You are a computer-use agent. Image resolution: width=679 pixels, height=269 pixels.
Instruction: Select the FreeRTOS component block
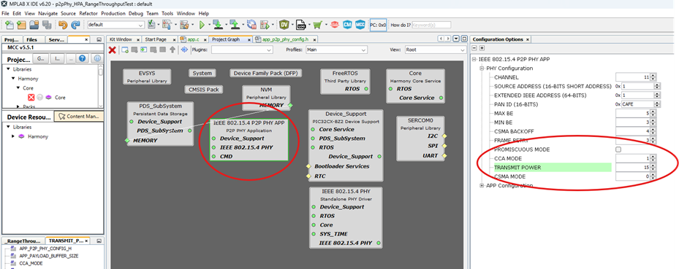click(345, 81)
